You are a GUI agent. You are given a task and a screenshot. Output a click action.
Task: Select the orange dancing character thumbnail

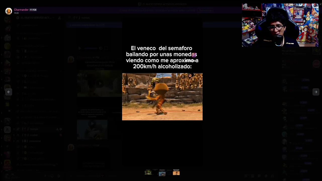176,172
